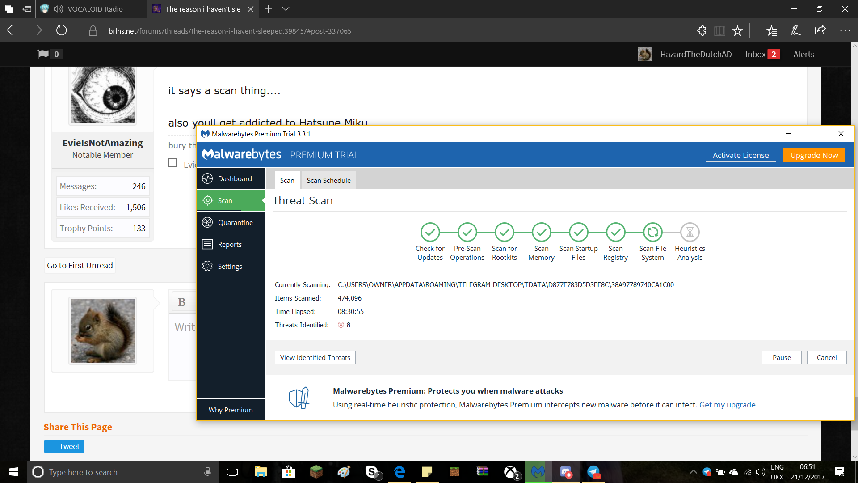The width and height of the screenshot is (858, 483).
Task: Open the Windows Start menu
Action: pyautogui.click(x=13, y=472)
